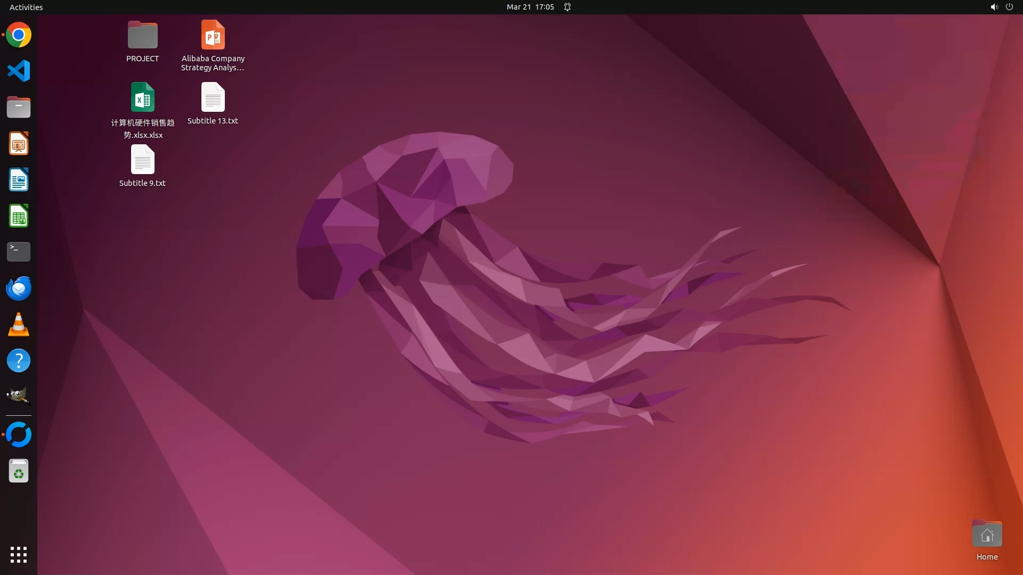Launch LibreOffice Calc from the dock
Screen dimensions: 1023x575
click(19, 216)
